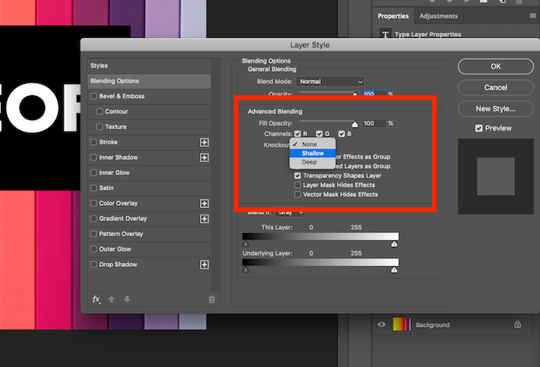Open the Blend Mode dropdown
The height and width of the screenshot is (367, 540).
(x=330, y=81)
